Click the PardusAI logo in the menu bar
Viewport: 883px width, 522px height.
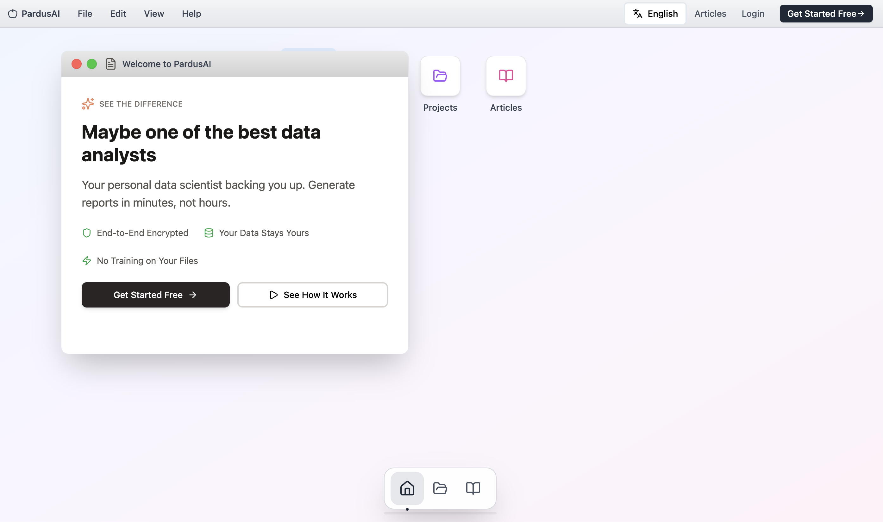(34, 14)
